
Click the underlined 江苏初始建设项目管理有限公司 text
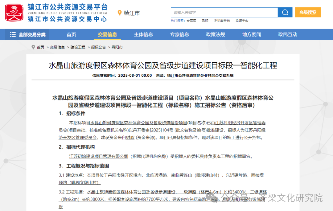click(99, 156)
